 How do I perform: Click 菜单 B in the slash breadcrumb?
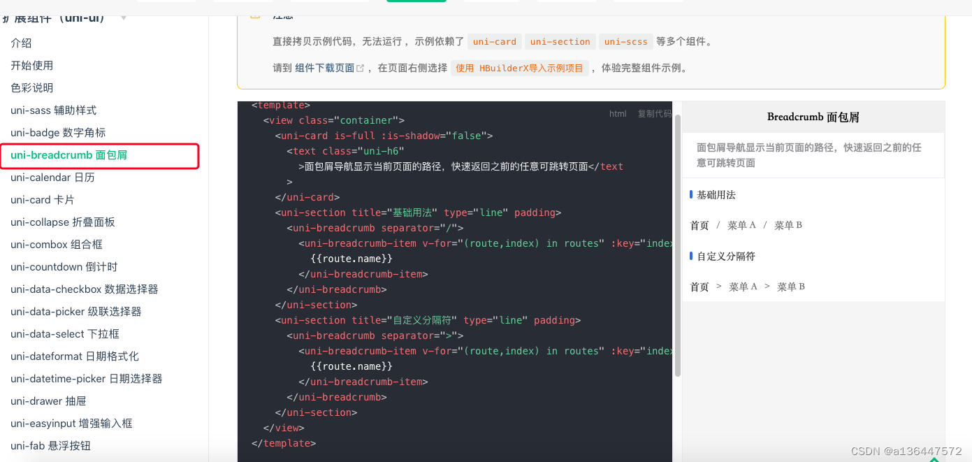(788, 226)
